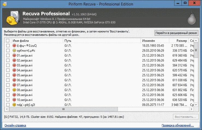Viewport: 202px width, 130px height.
Task: Close the Recuva window
Action: pos(194,3)
